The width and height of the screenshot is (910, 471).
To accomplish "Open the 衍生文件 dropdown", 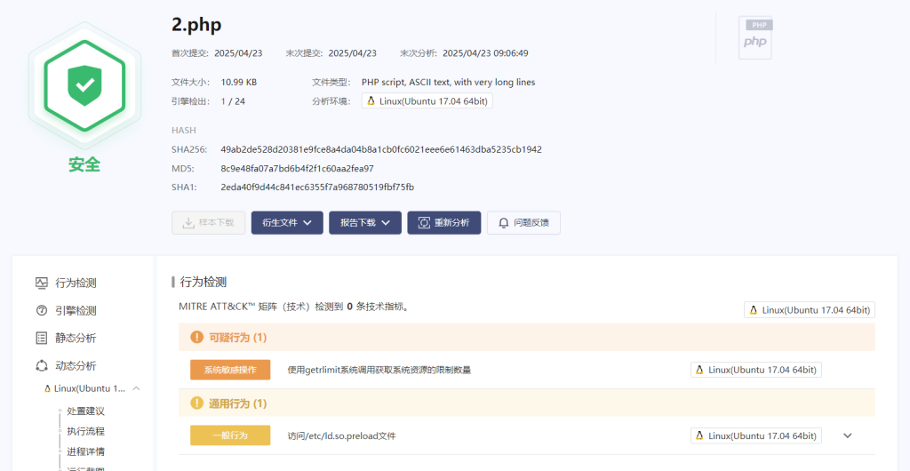I will 286,223.
